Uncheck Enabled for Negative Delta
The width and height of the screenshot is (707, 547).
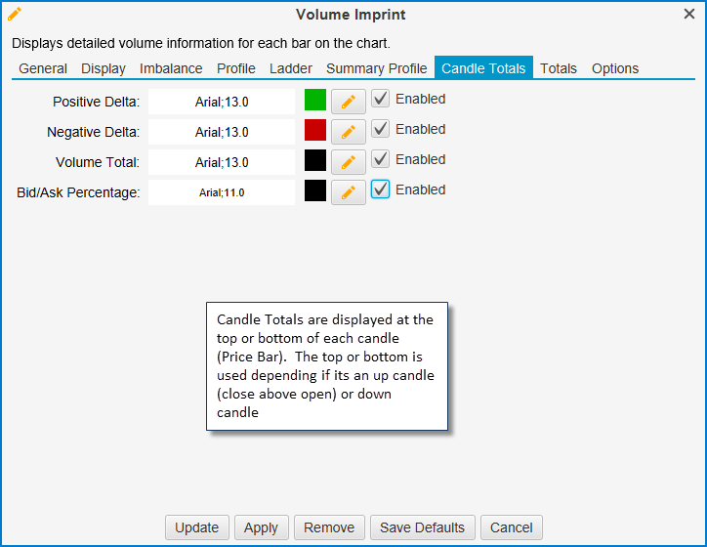pos(381,129)
